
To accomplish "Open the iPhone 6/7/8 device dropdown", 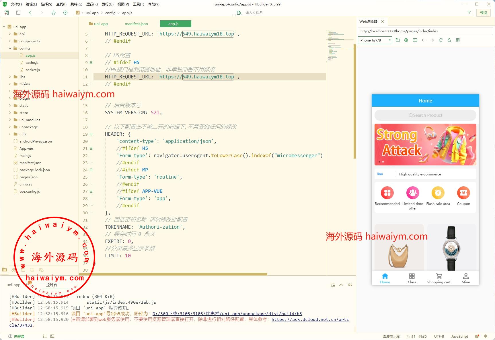I will click(x=375, y=40).
